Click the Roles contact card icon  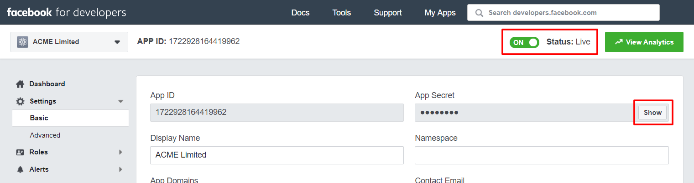[x=20, y=152]
